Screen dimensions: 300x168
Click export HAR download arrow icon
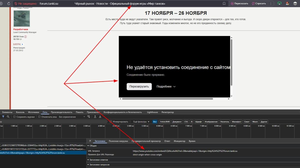[x=100, y=117]
